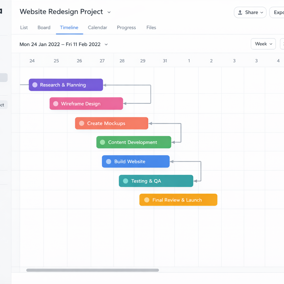
Task: Open the date range dropdown chevron
Action: 106,44
